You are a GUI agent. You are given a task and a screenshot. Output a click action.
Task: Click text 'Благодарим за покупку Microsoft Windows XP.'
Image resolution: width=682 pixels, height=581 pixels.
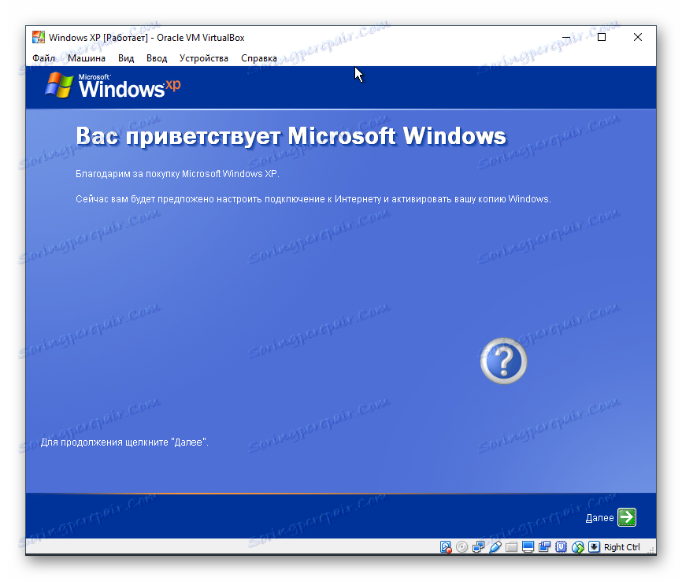(177, 174)
